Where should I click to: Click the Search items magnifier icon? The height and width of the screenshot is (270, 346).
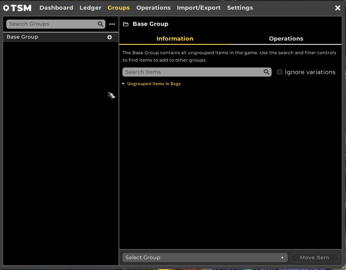[x=266, y=72]
